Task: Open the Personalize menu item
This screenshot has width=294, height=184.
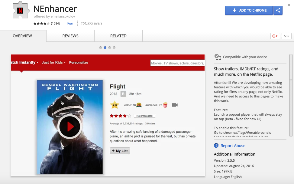Action: [79, 63]
